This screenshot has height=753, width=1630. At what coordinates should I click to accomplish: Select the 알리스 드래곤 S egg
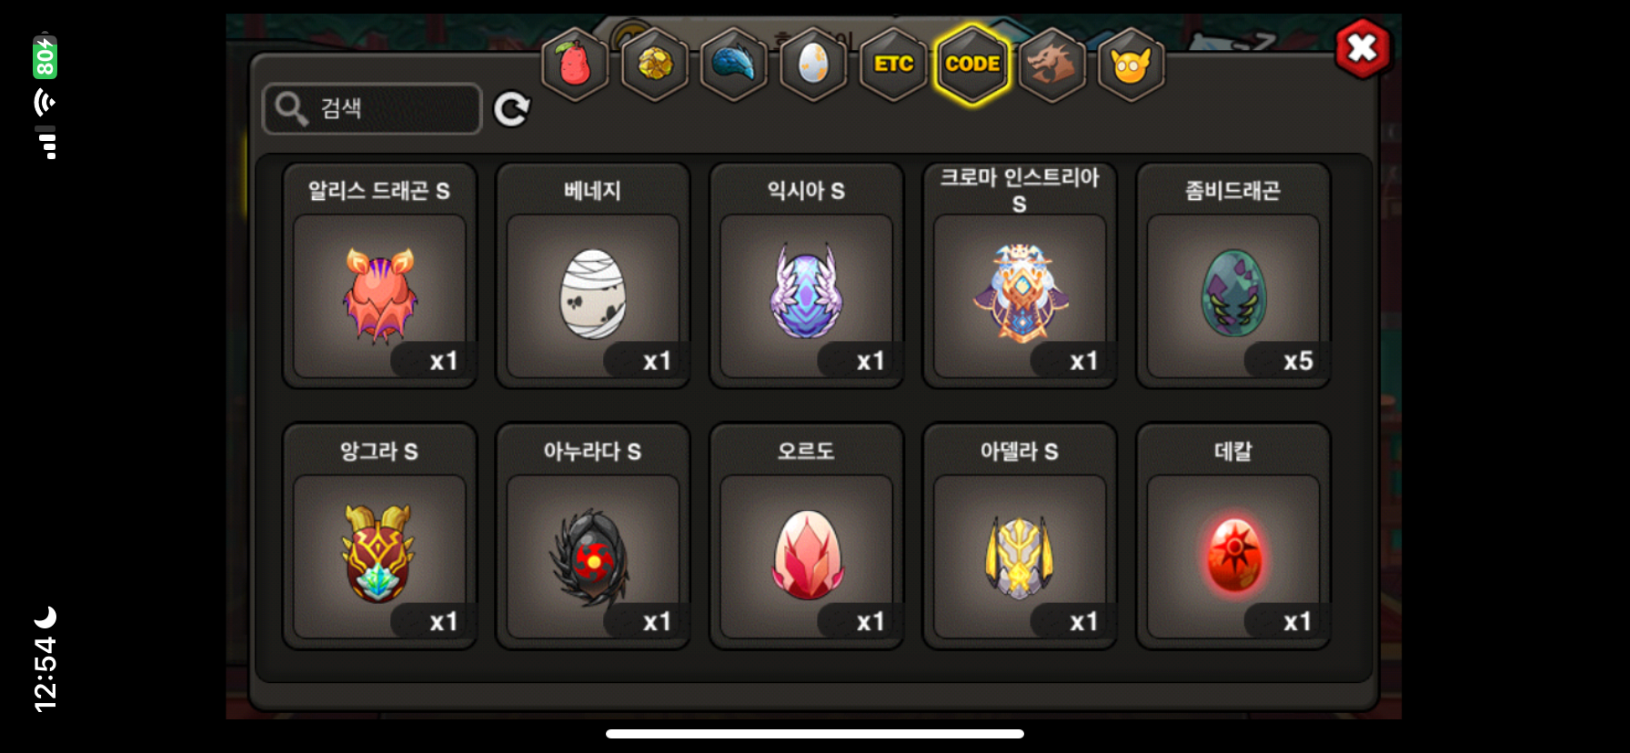(379, 276)
